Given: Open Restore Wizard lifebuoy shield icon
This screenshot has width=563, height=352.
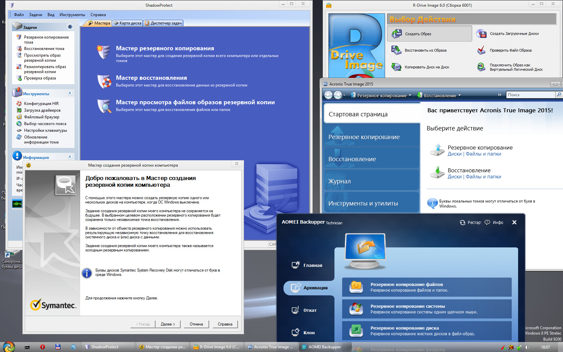Looking at the screenshot, I should tap(104, 81).
